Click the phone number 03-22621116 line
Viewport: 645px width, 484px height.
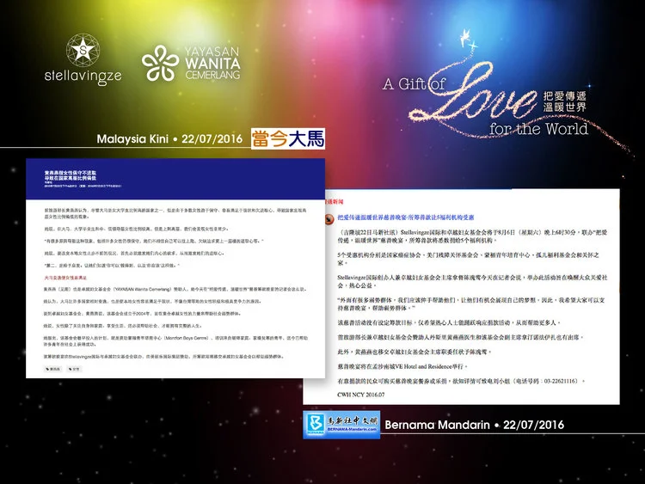pos(461,381)
